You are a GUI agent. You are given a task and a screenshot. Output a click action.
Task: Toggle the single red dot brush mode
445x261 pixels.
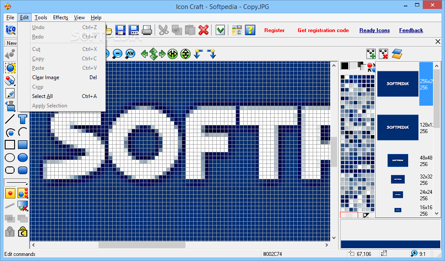(x=10, y=193)
